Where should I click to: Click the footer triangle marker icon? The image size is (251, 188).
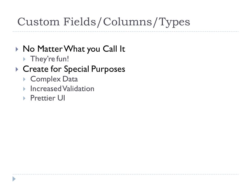[14, 179]
